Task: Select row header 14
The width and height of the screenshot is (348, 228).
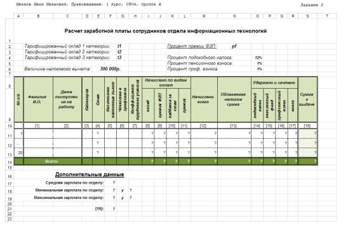Action: point(10,161)
